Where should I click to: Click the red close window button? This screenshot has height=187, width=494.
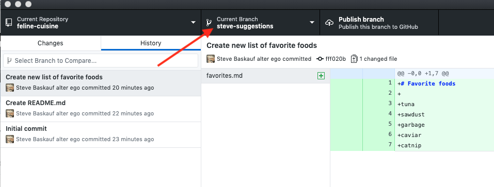[x=8, y=4]
